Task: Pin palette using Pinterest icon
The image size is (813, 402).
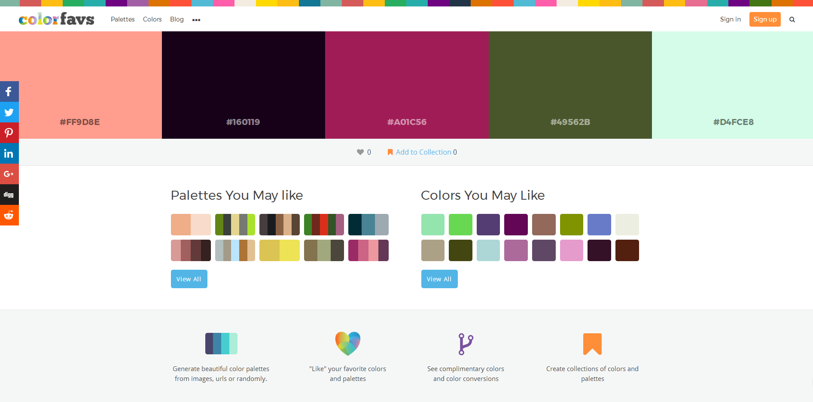Action: (x=9, y=133)
